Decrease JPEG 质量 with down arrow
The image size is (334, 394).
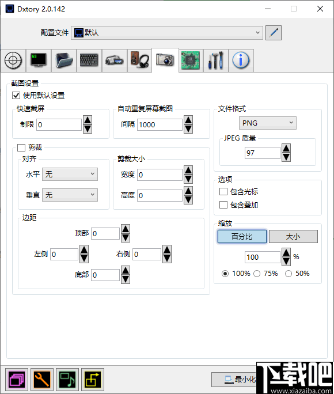pos(286,157)
